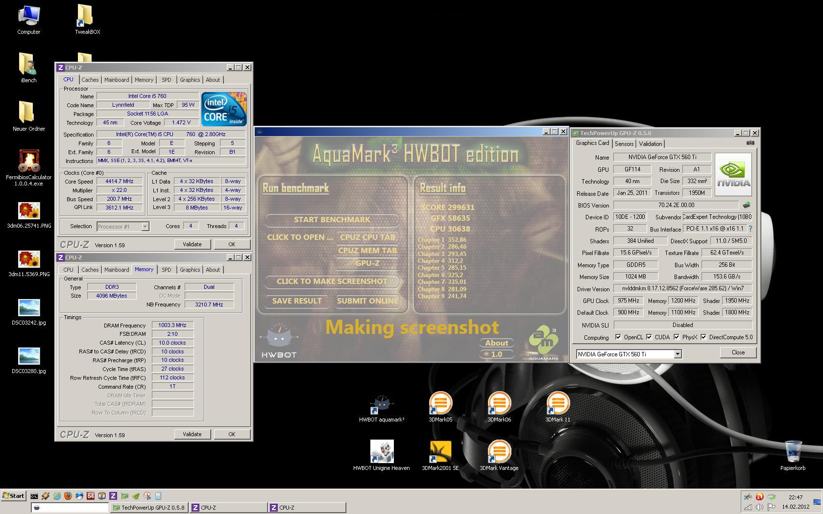823x514 pixels.
Task: Toggle PhysX checkbox in GPU-Z
Action: pyautogui.click(x=677, y=337)
